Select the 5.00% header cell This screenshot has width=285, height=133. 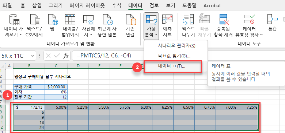(x=56, y=107)
